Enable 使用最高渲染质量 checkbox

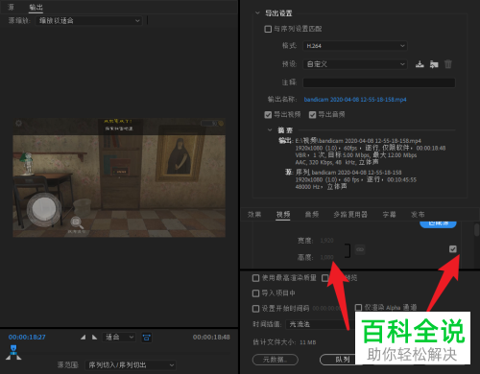[255, 278]
